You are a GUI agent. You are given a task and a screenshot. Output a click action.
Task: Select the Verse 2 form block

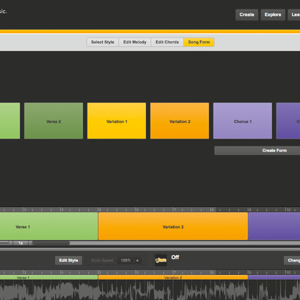[53, 121]
